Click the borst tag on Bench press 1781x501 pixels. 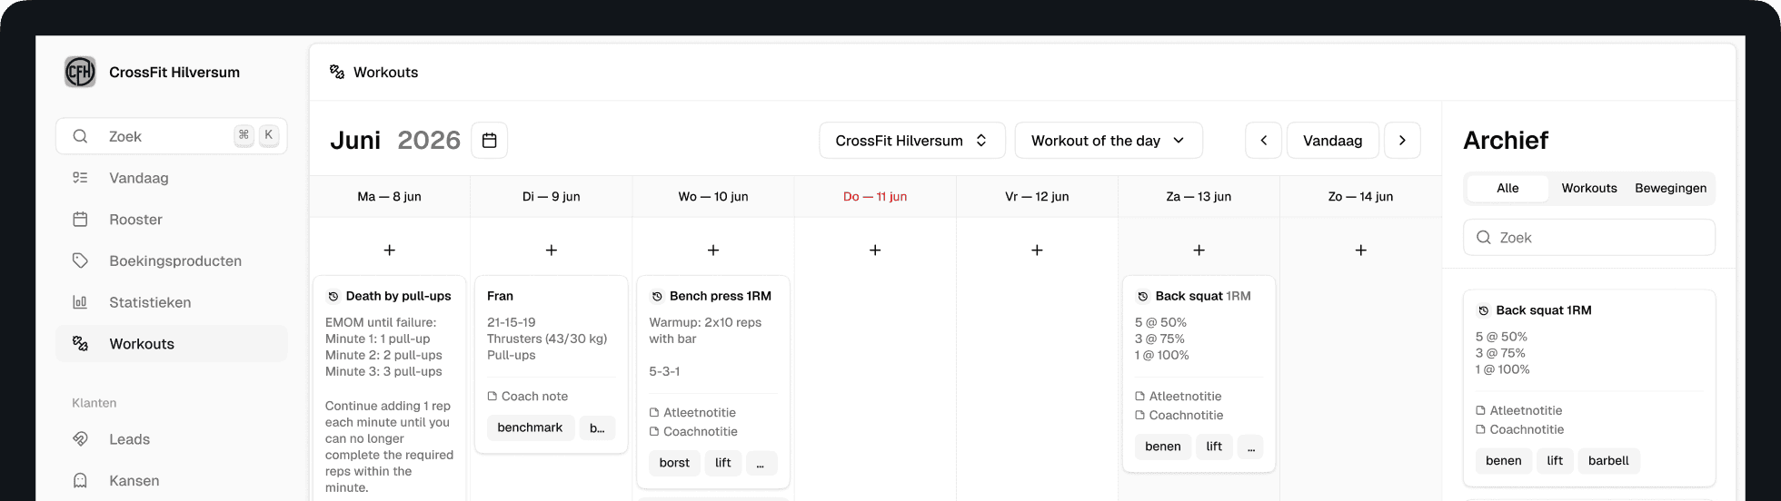point(674,463)
